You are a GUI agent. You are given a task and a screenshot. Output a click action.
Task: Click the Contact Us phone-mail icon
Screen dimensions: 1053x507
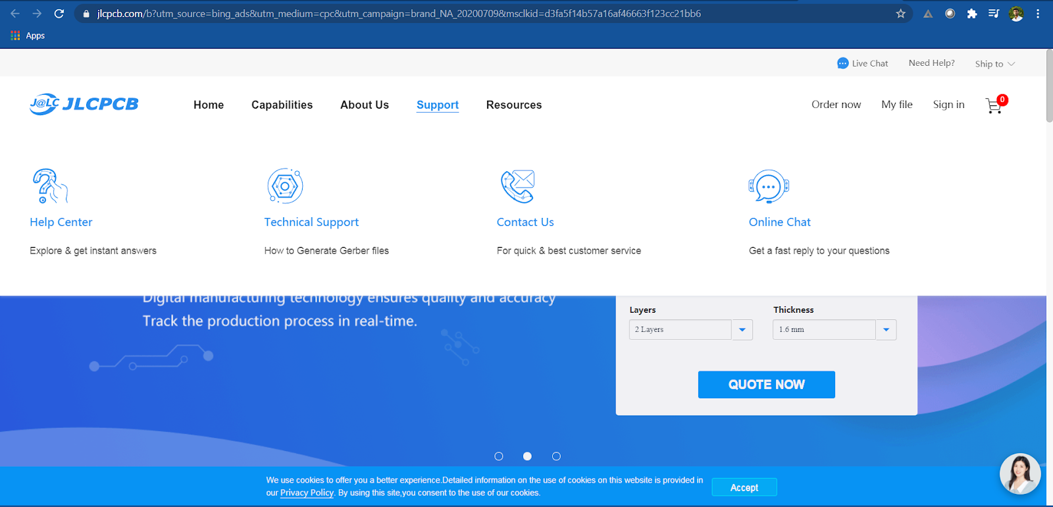click(x=517, y=186)
